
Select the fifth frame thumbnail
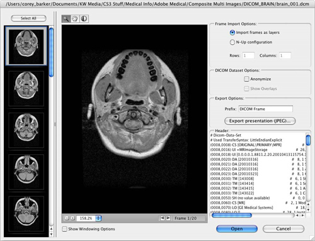click(x=26, y=213)
